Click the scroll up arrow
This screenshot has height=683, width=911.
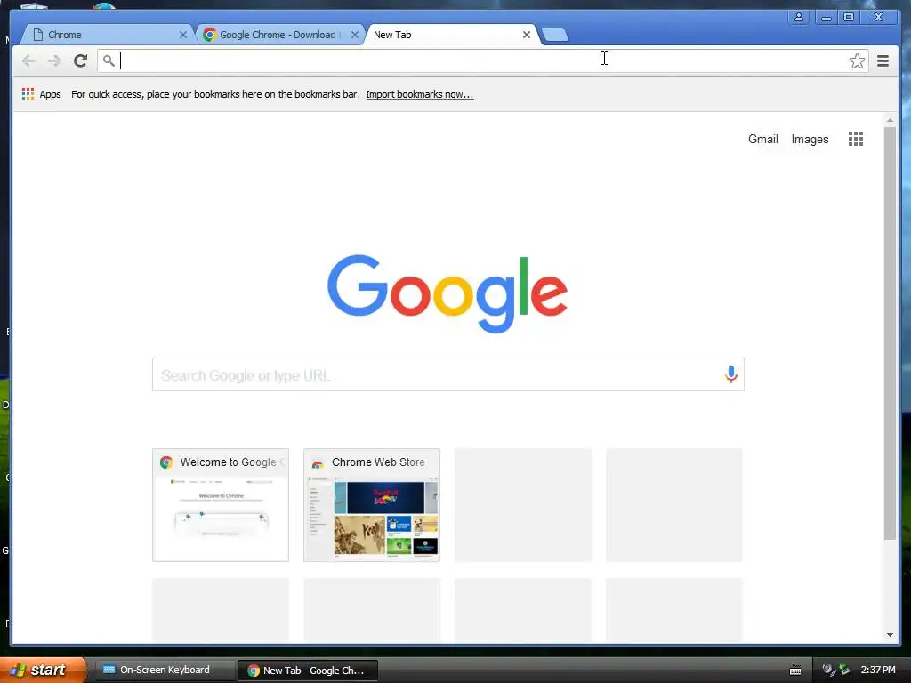click(890, 120)
